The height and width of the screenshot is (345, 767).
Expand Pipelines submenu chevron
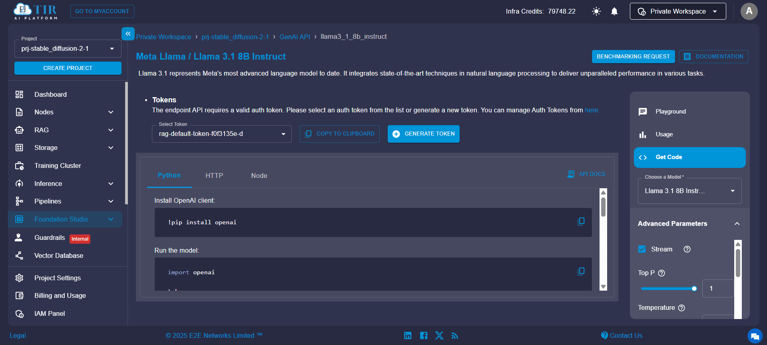click(x=111, y=201)
